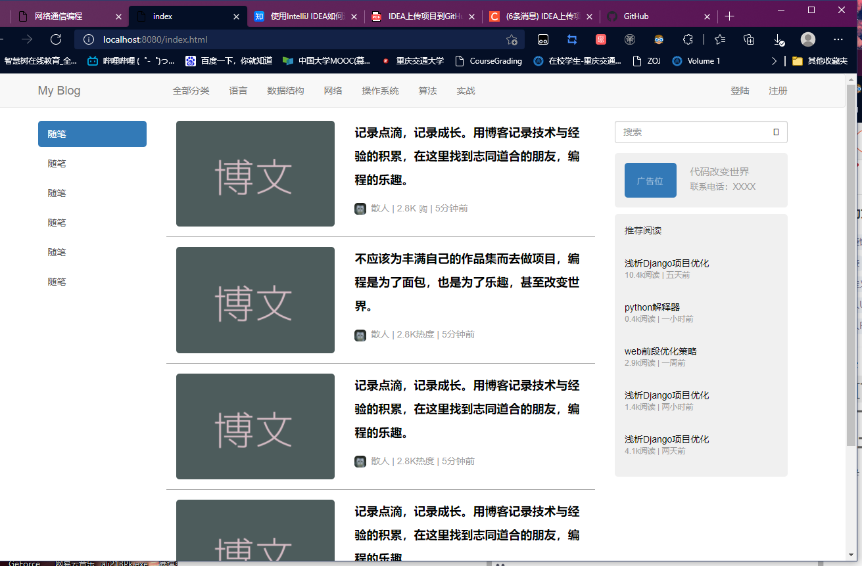Open the ZOJ bookmark
This screenshot has width=862, height=566.
646,61
